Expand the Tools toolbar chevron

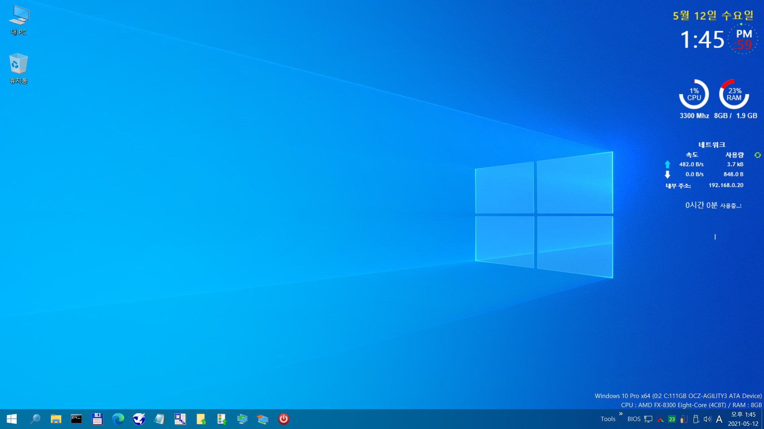(x=621, y=414)
